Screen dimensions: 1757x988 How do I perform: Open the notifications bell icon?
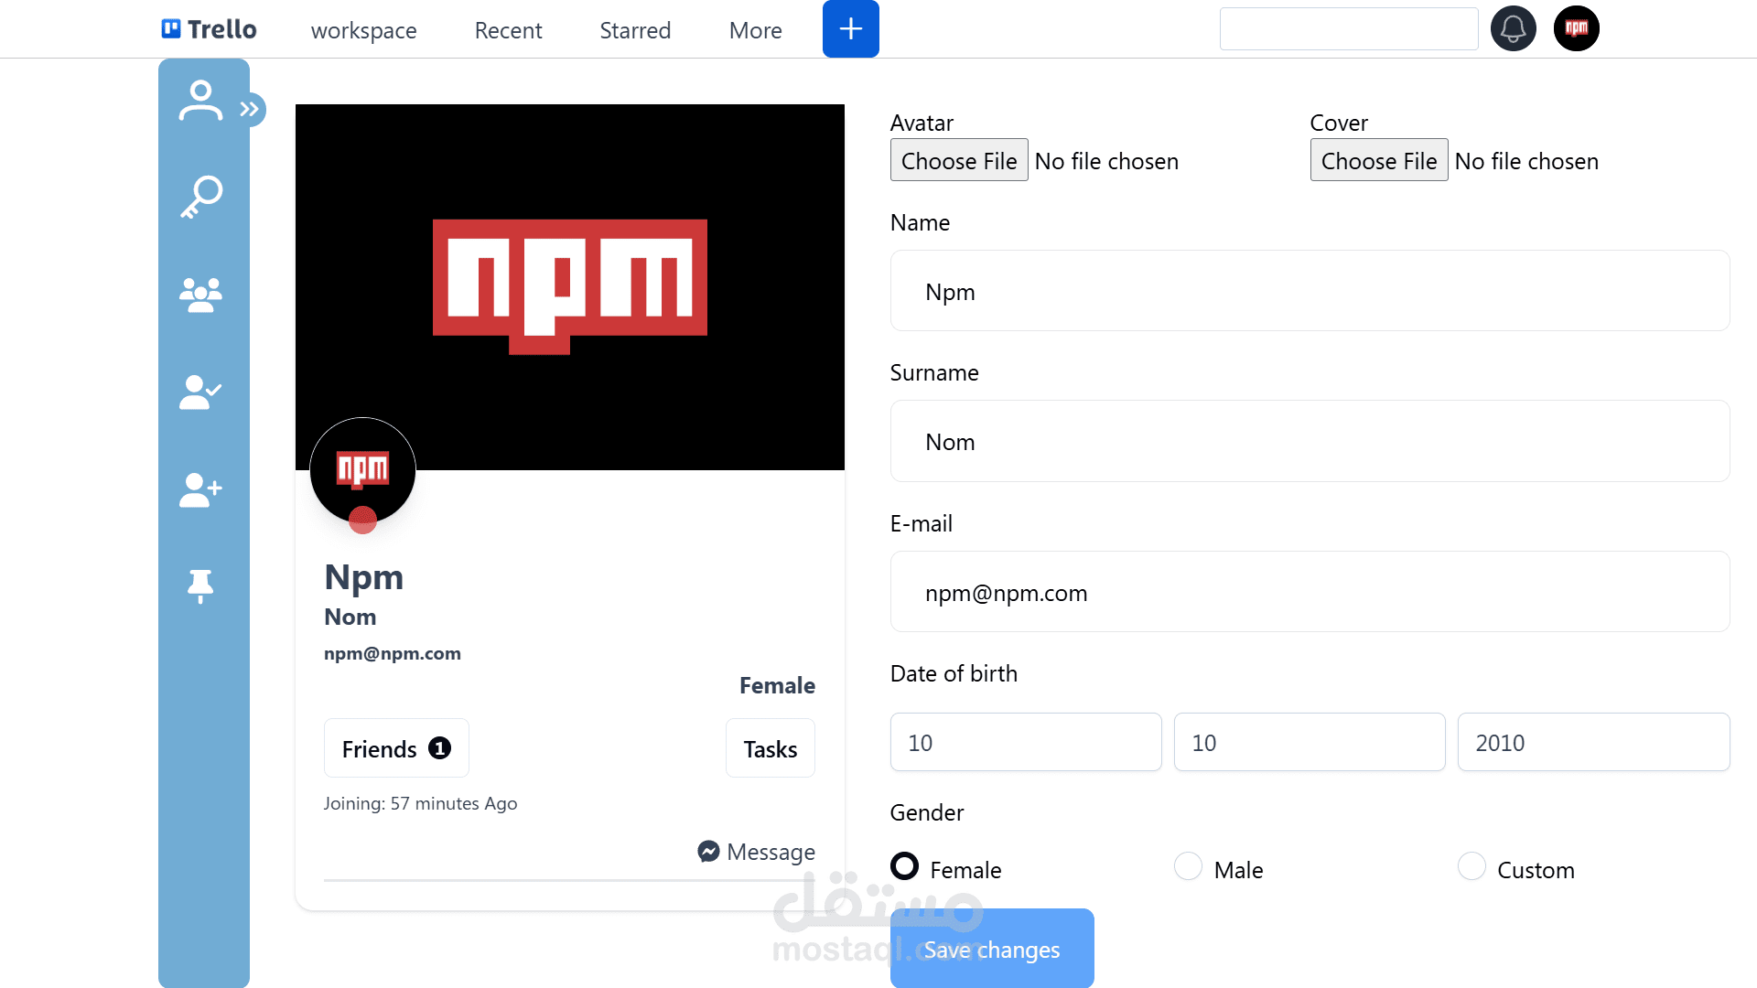click(1513, 28)
